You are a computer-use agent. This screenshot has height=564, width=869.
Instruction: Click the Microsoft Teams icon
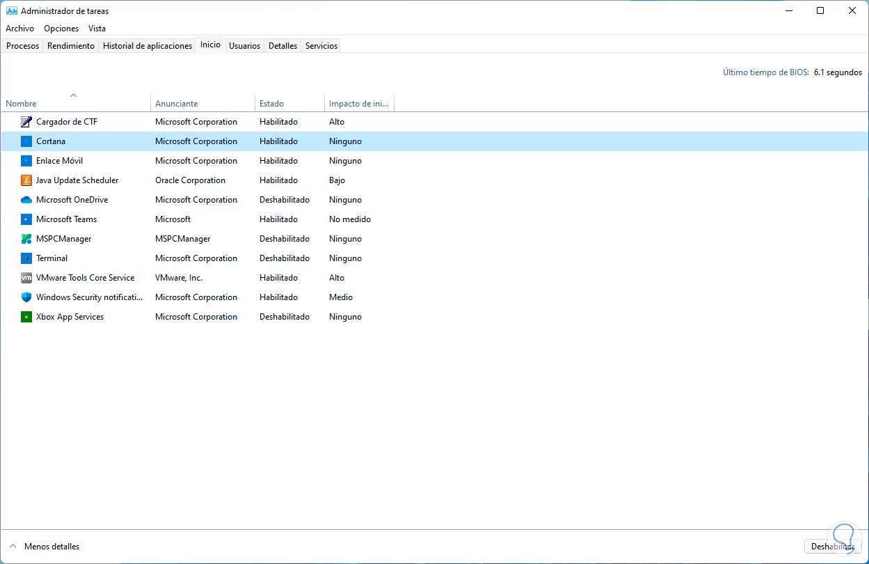26,219
